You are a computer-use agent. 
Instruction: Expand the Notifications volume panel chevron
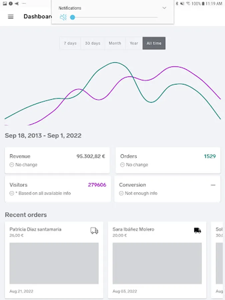click(164, 8)
